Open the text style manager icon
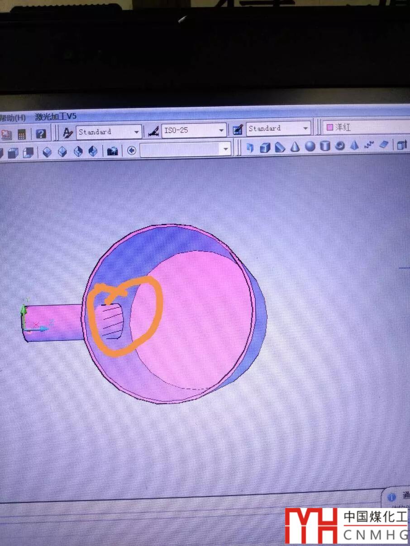 67,132
